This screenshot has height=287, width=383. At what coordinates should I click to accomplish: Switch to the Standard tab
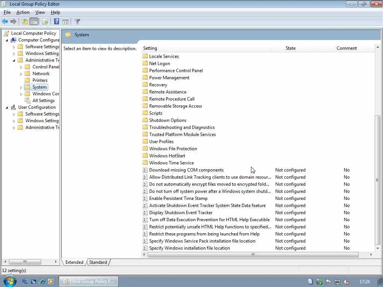point(98,262)
